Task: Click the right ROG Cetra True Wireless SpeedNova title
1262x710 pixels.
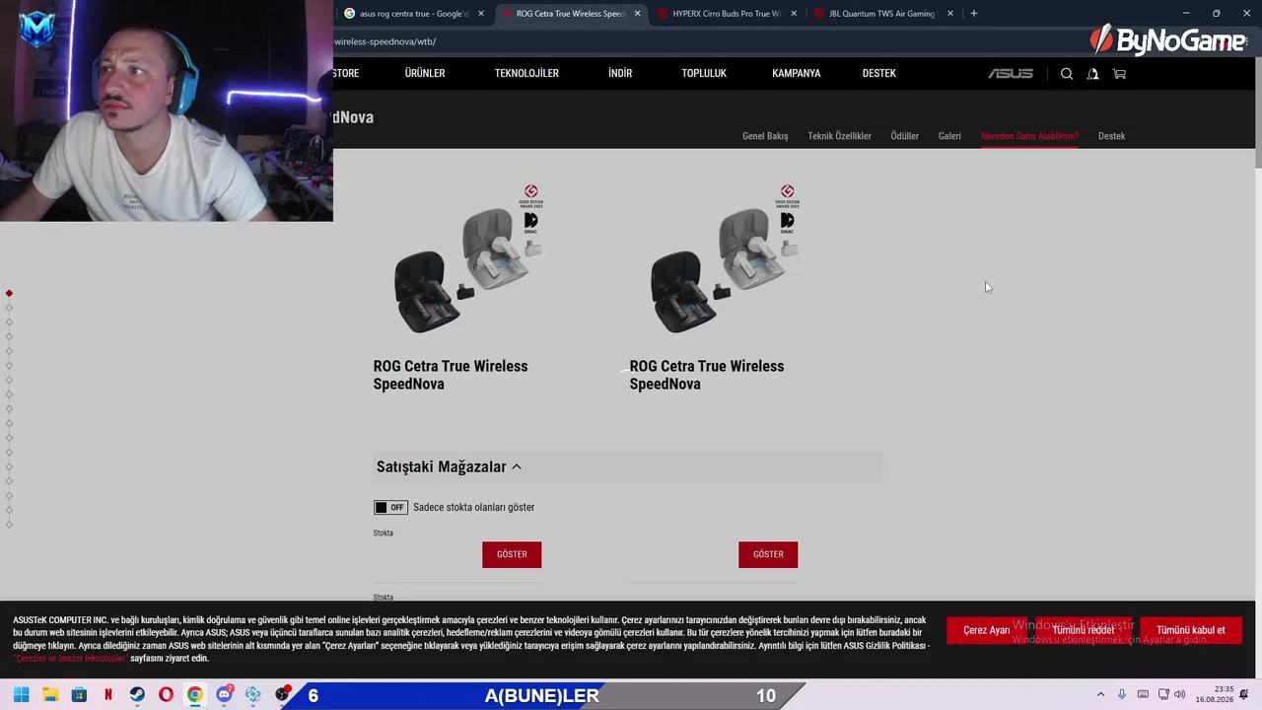Action: 707,375
